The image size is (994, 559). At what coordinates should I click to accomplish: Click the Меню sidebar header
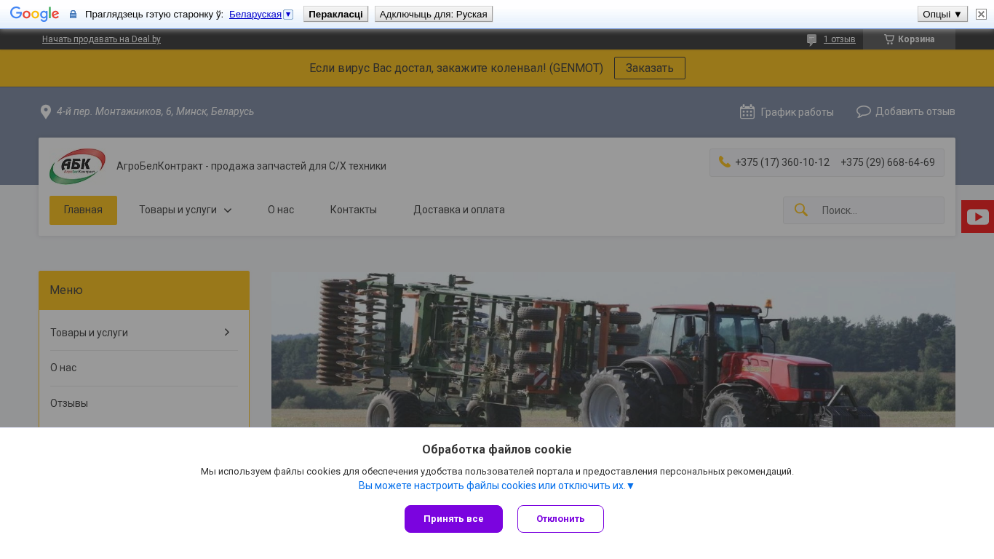click(x=144, y=290)
